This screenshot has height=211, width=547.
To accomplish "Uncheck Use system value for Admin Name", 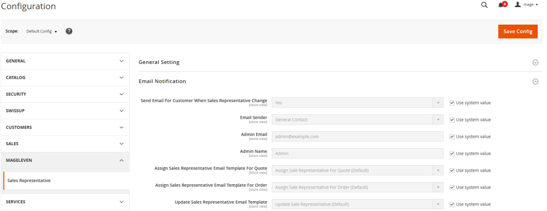I will 452,154.
